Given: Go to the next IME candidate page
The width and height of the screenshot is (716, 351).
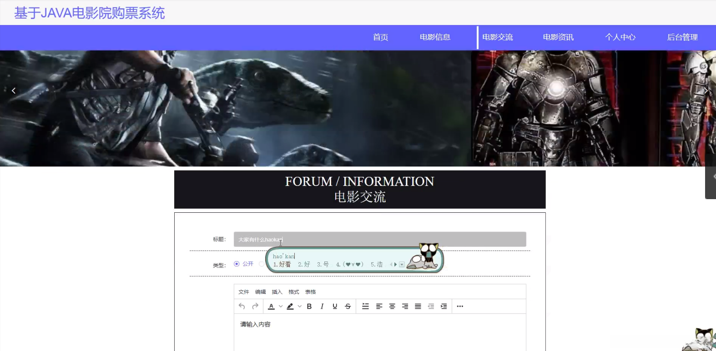Looking at the screenshot, I should 396,264.
